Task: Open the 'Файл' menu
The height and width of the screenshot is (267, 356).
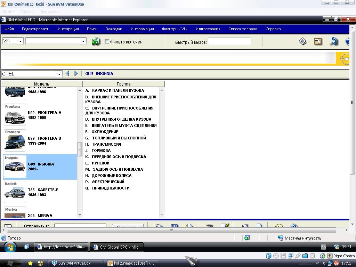Action: [9, 29]
